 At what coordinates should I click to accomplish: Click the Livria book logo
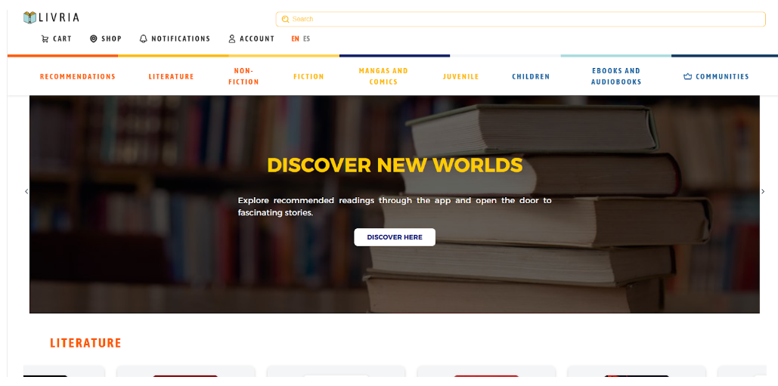click(29, 18)
